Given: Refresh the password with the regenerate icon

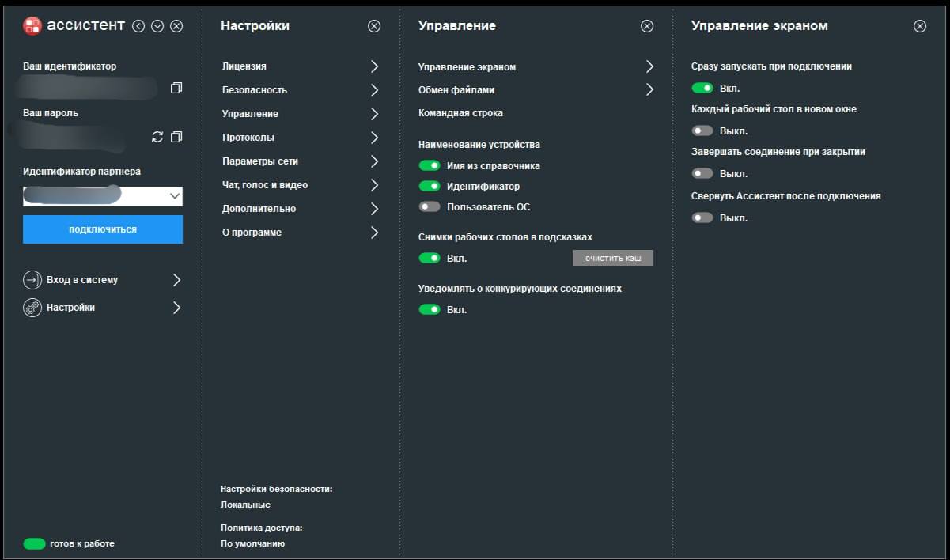Looking at the screenshot, I should click(x=157, y=137).
